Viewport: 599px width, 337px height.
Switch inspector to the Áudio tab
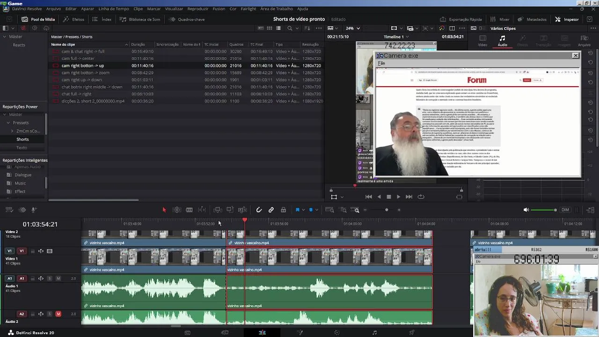point(502,41)
